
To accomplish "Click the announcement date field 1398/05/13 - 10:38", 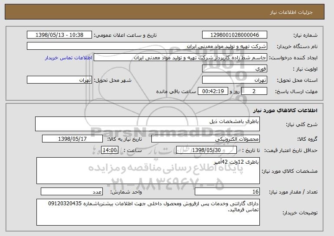I will click(59, 35).
